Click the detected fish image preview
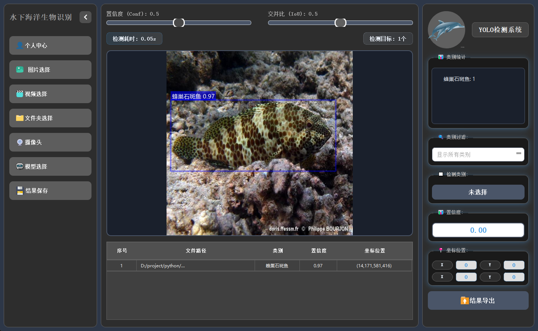This screenshot has height=331, width=538. pyautogui.click(x=259, y=143)
